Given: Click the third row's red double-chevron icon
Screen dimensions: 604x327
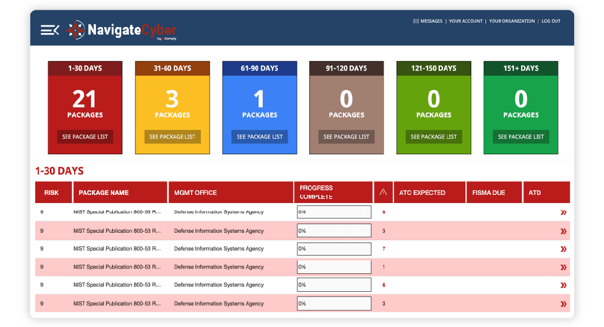Looking at the screenshot, I should click(563, 249).
